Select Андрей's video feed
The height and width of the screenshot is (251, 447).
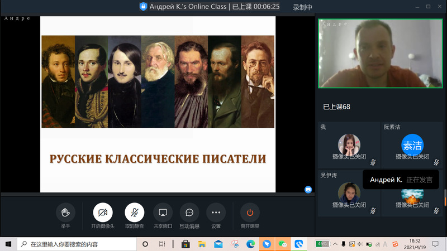click(381, 54)
